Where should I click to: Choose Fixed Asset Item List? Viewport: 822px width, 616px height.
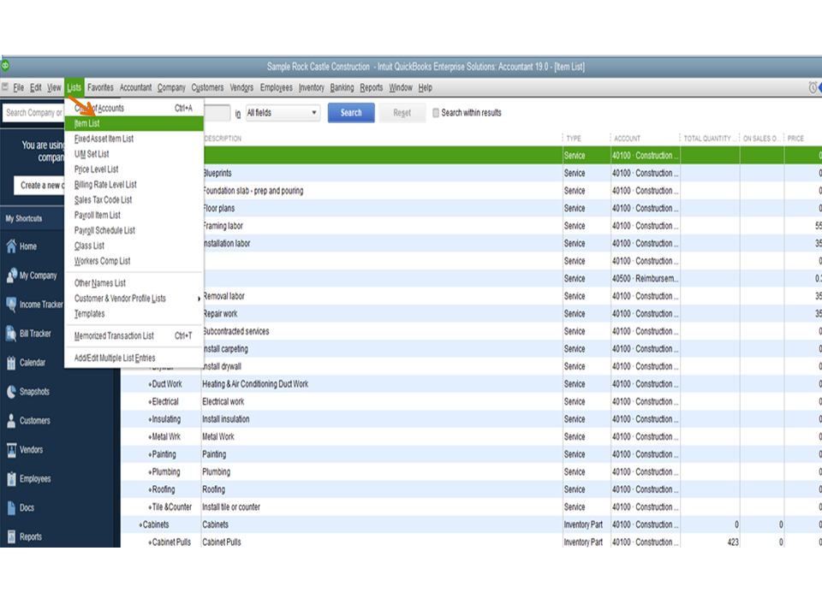tap(134, 139)
